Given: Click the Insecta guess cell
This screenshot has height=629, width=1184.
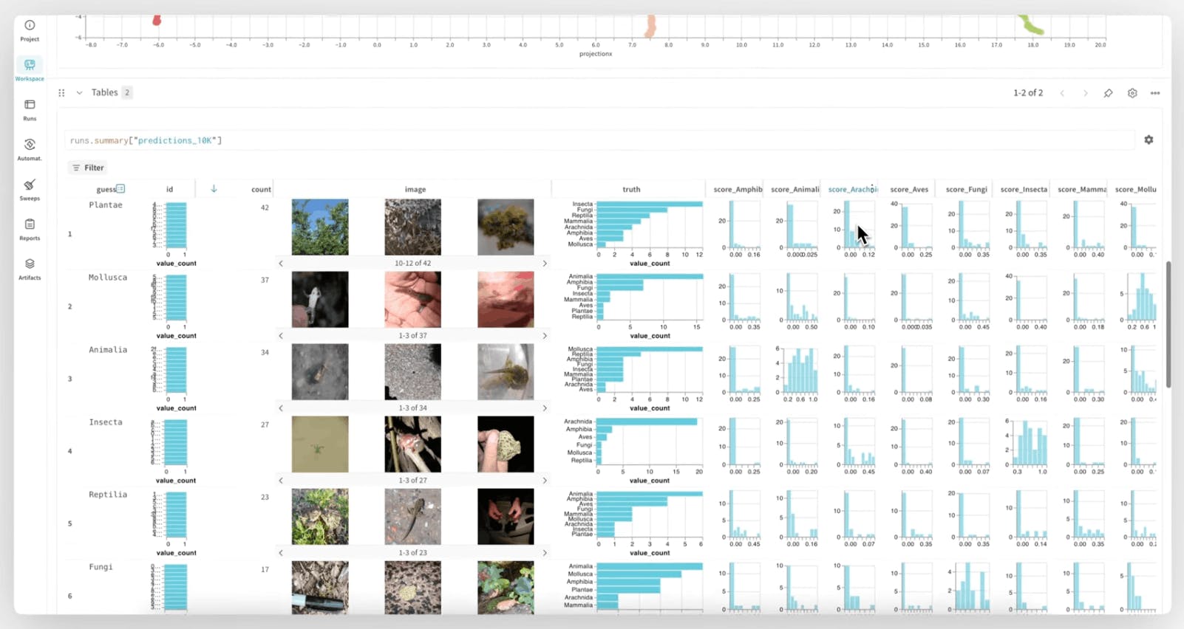Looking at the screenshot, I should tap(106, 422).
